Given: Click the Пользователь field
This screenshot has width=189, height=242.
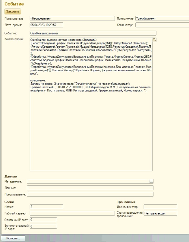Looking at the screenshot, I should tap(72, 18).
